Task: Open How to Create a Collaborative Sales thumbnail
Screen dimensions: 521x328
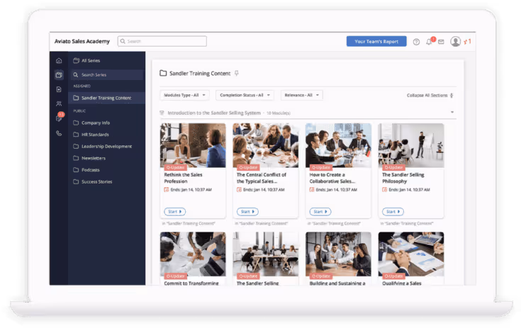Action: coord(338,145)
